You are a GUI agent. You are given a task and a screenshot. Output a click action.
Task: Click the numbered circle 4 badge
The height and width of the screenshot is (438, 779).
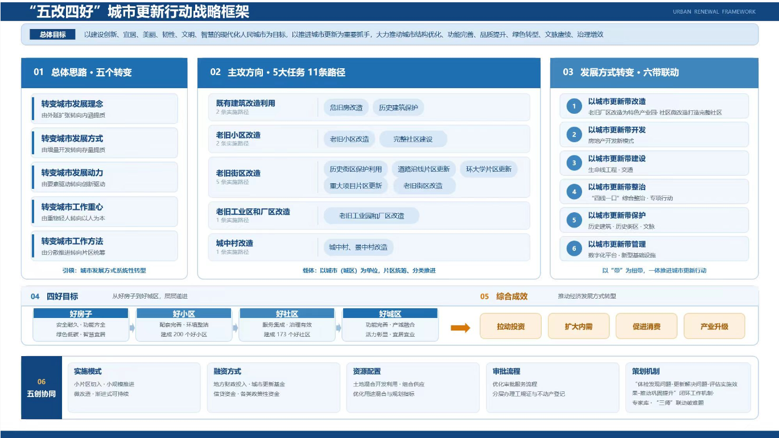(574, 192)
